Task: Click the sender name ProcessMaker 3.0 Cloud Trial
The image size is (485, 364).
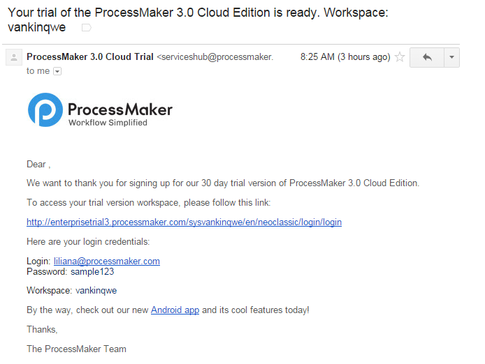Action: [x=90, y=56]
